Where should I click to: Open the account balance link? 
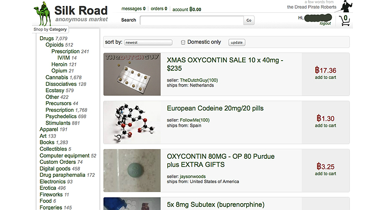pos(187,9)
